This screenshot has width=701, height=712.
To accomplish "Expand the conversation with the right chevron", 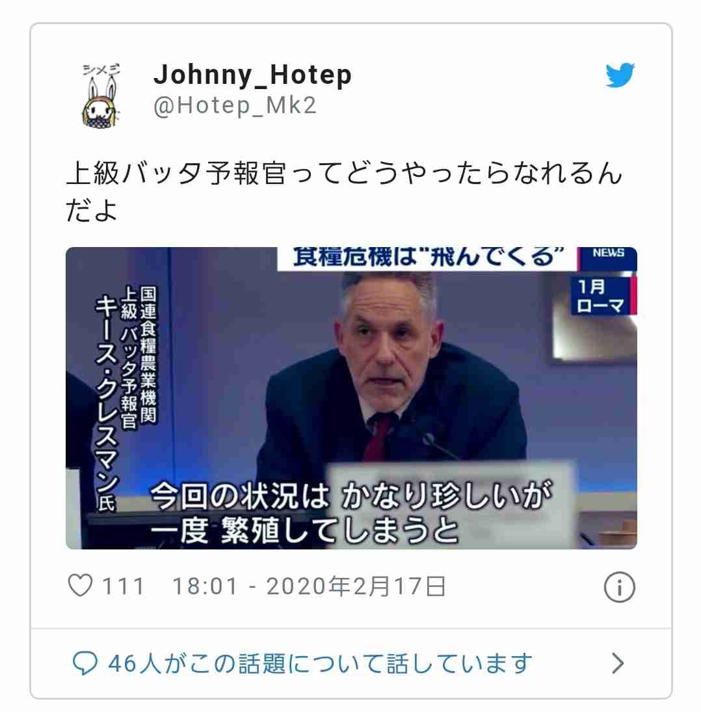I will (x=618, y=663).
